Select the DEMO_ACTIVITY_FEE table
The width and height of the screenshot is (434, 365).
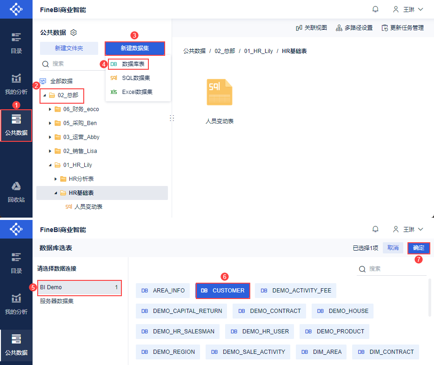coord(295,291)
